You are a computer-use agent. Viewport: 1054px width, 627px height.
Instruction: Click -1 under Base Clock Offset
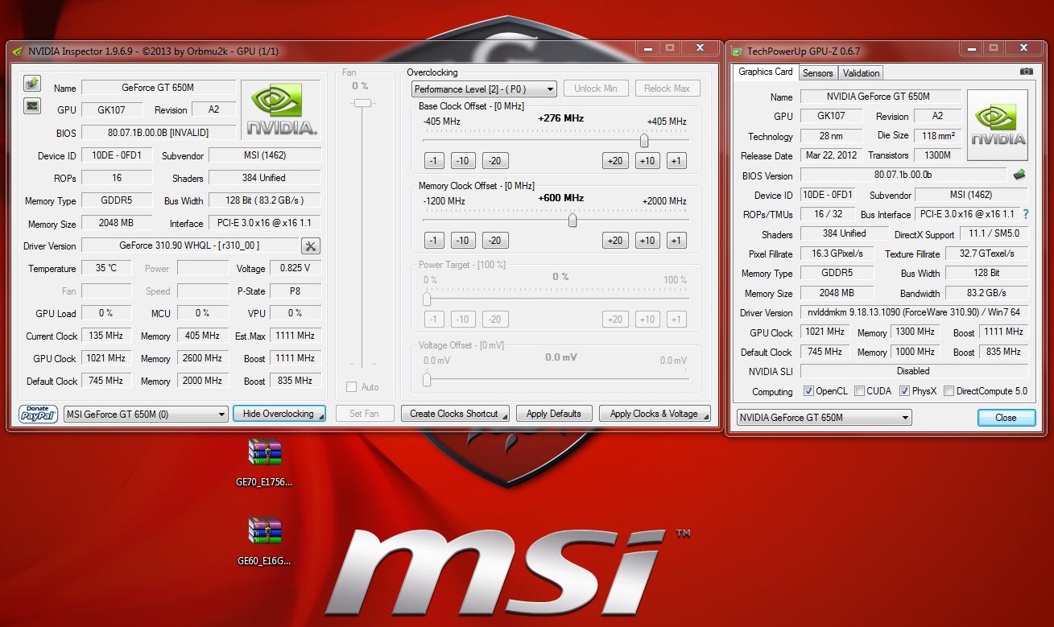point(434,161)
